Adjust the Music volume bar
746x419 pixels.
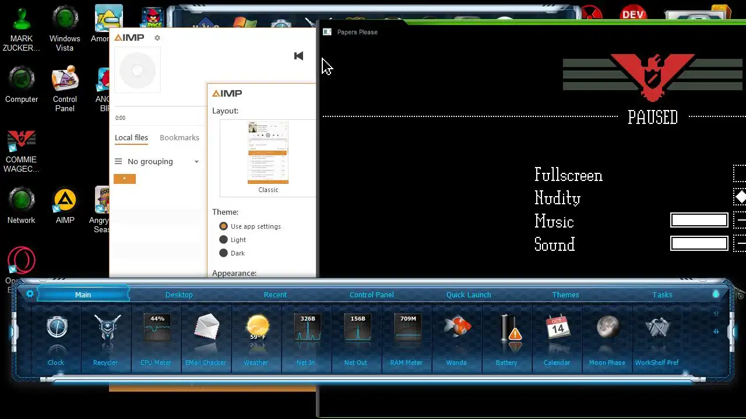[x=699, y=220]
